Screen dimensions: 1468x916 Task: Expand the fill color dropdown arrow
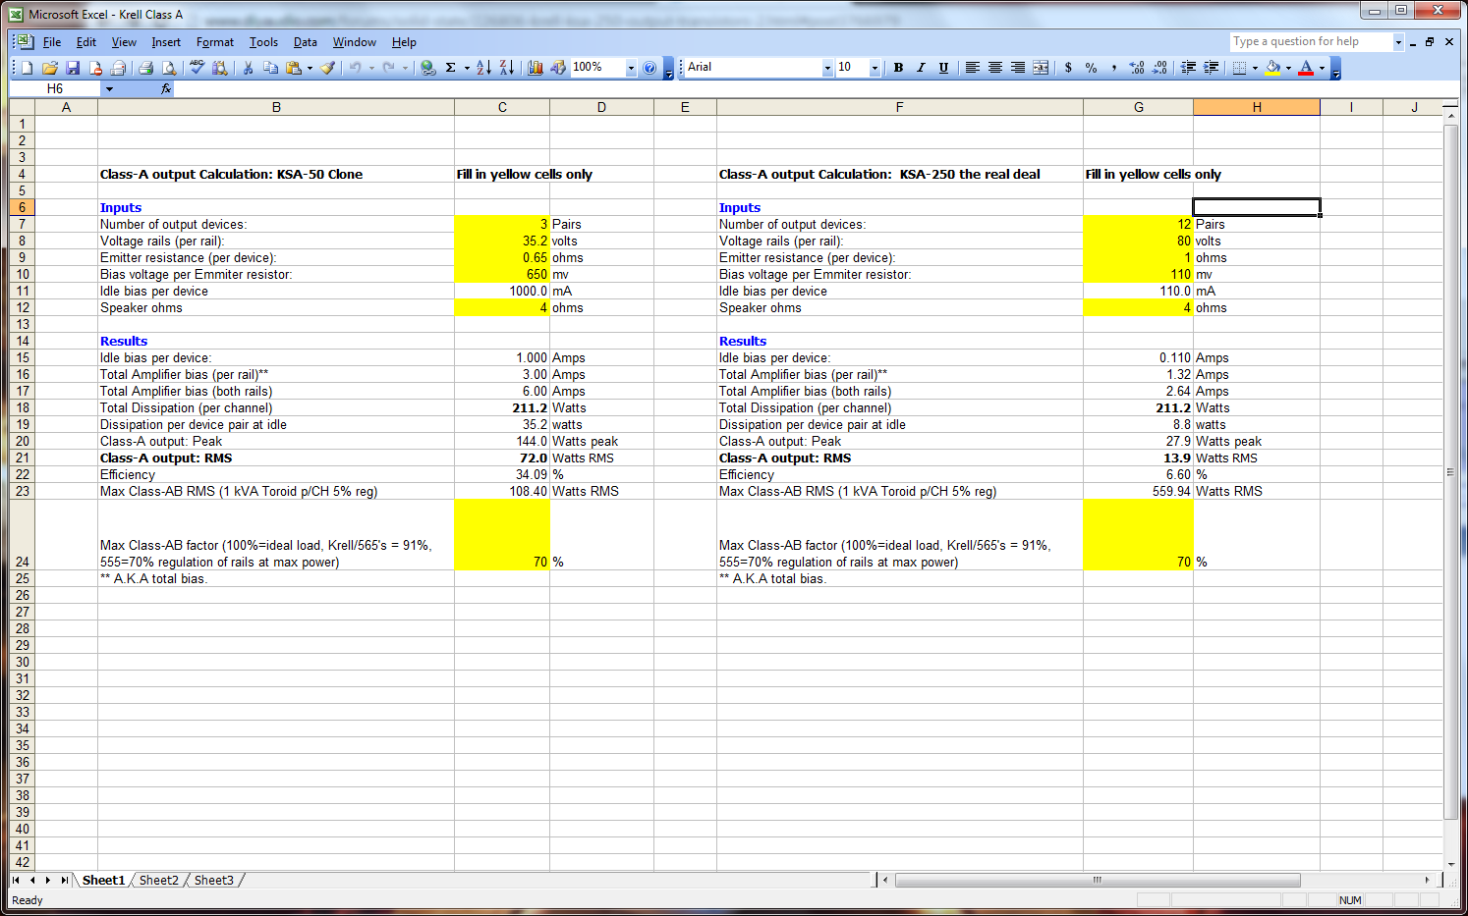1288,68
